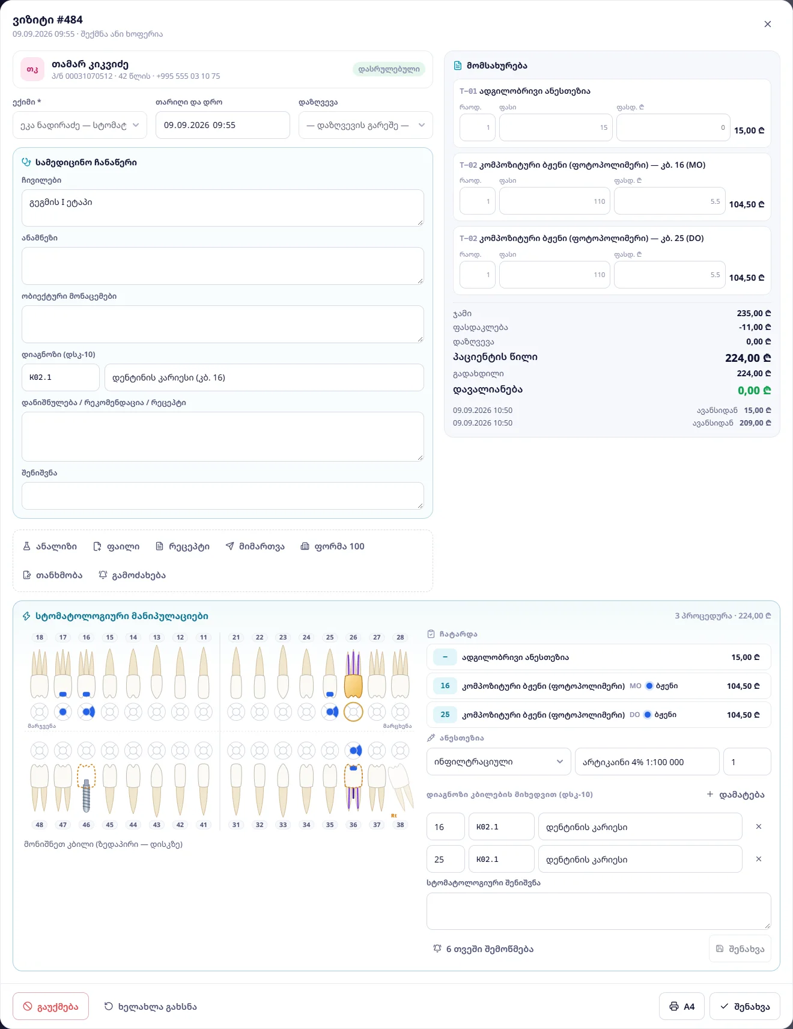Click the მიმართვა paper-plane icon

point(229,546)
